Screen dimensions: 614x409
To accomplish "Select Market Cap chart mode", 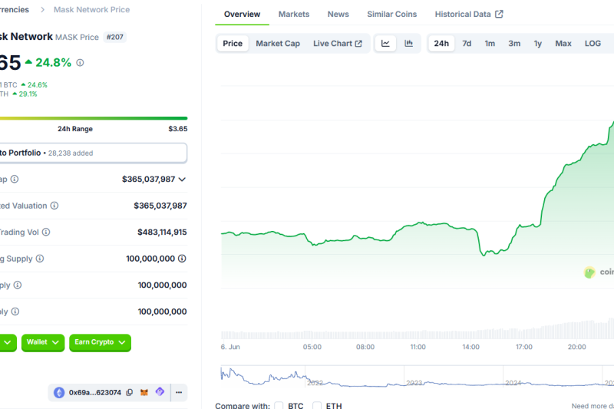I will point(278,44).
